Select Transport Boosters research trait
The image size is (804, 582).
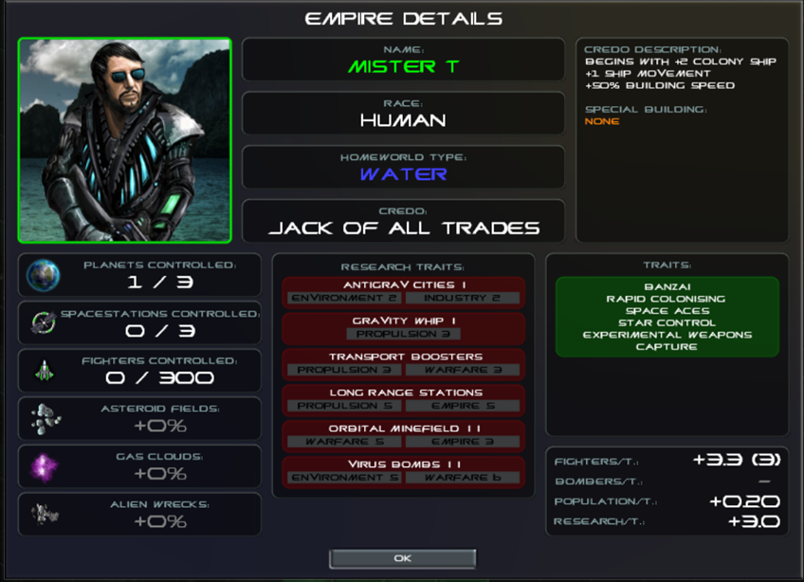404,364
